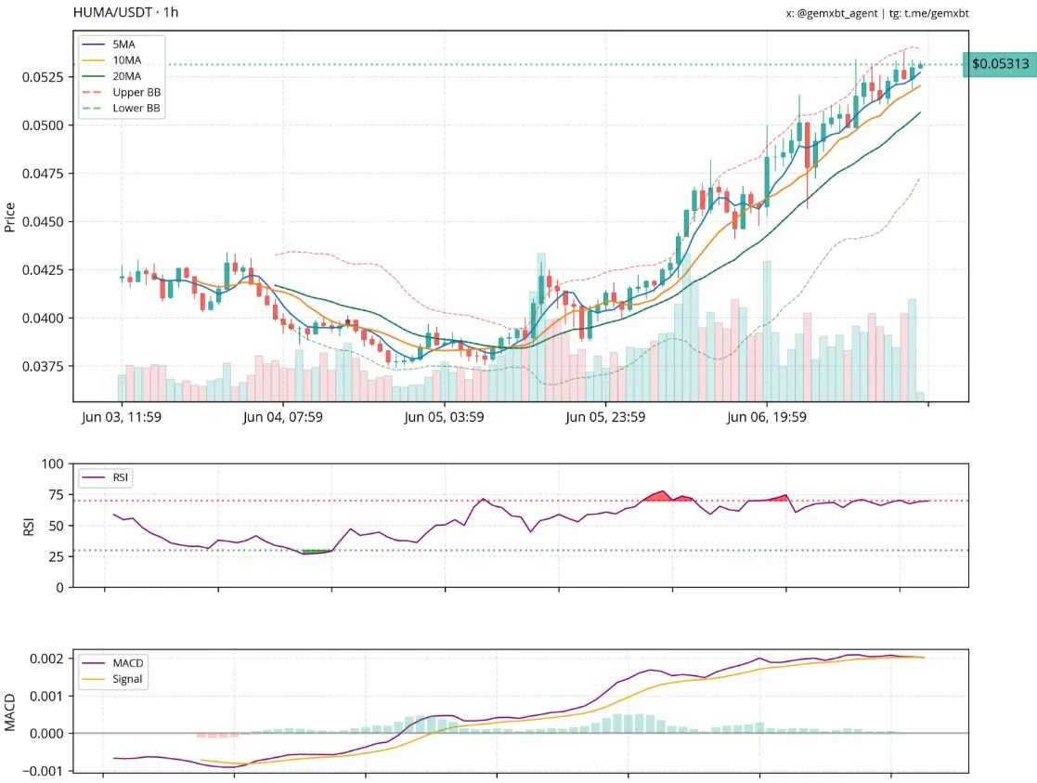This screenshot has width=1037, height=783.
Task: Click the green oversold RSI shaded area
Action: (x=318, y=552)
